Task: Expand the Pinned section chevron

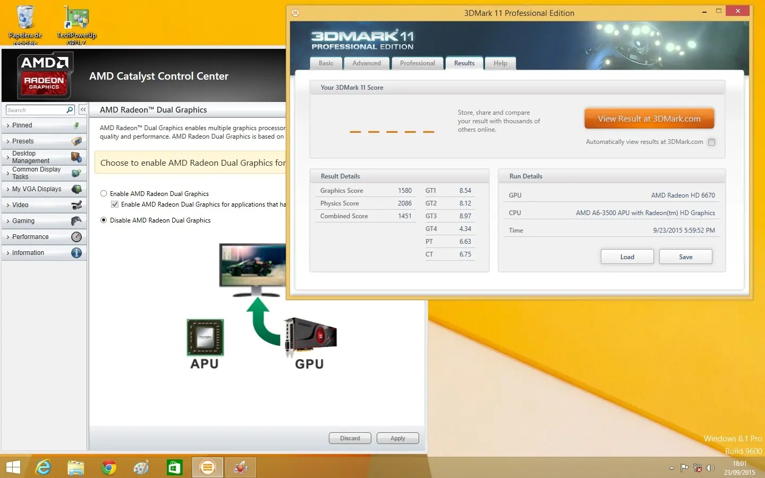Action: click(x=8, y=125)
